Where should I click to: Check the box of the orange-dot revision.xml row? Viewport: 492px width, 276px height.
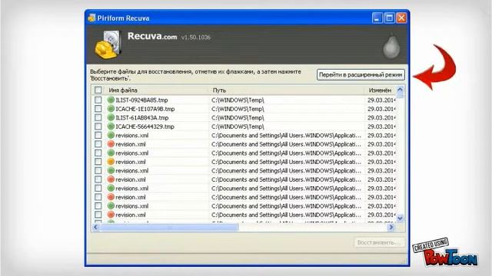click(x=98, y=162)
